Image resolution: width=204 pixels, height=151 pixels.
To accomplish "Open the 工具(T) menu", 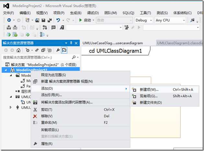I will [x=145, y=13].
